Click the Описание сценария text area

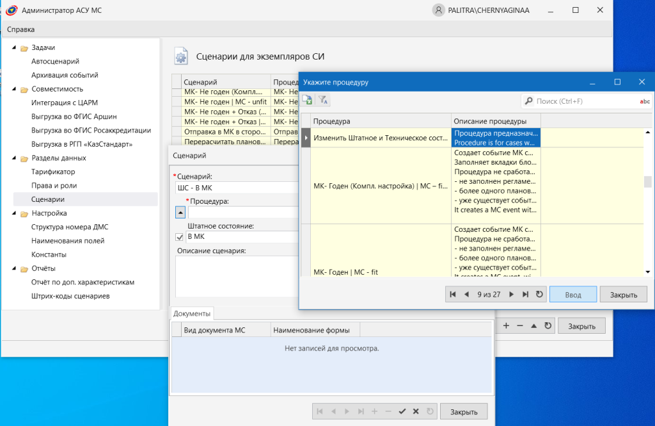click(x=237, y=277)
